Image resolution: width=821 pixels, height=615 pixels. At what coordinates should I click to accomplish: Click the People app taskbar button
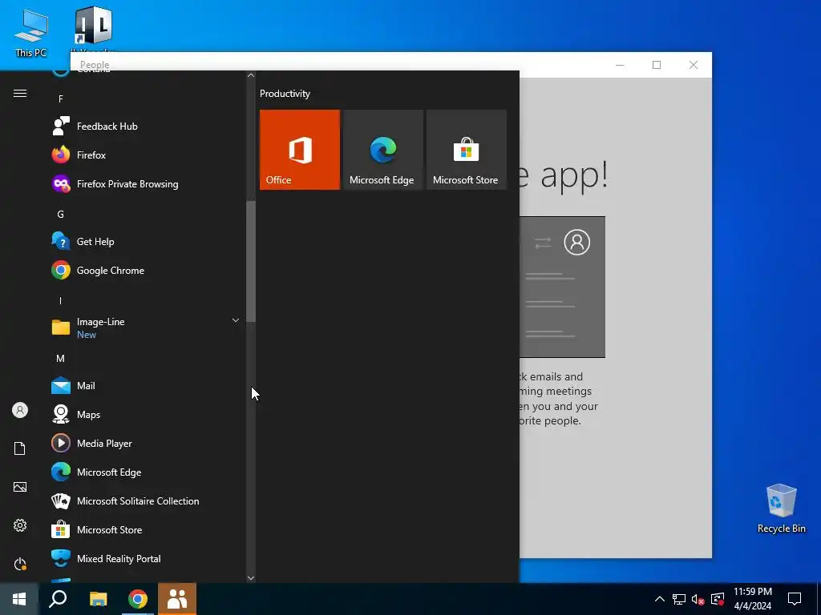click(177, 599)
